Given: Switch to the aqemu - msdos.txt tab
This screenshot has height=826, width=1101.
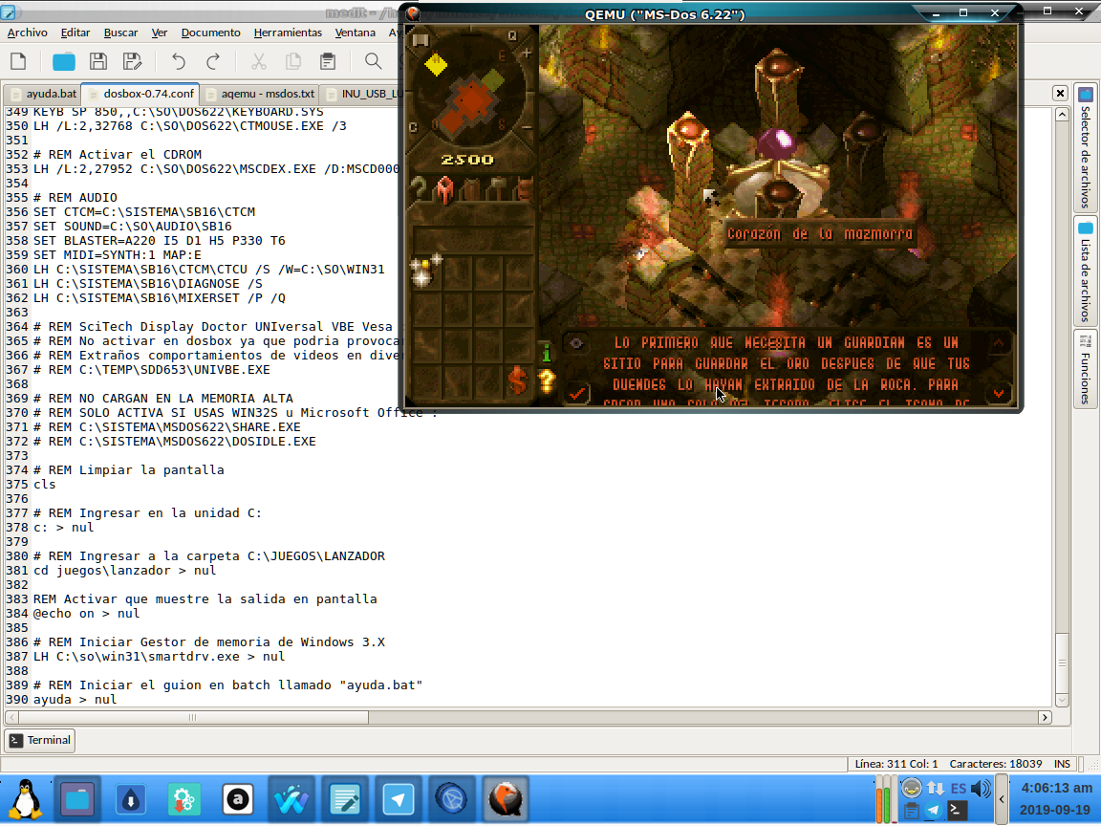Looking at the screenshot, I should 260,94.
